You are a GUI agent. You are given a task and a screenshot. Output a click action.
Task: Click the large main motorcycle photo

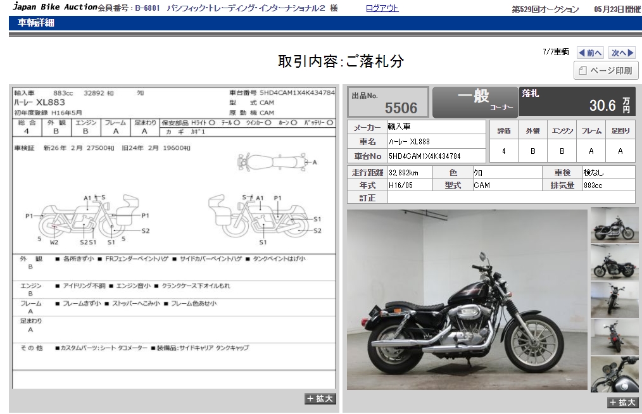[467, 299]
